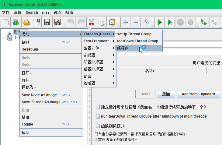Choose setUp Thread Group
Screen dimensions: 222x145
point(139,34)
